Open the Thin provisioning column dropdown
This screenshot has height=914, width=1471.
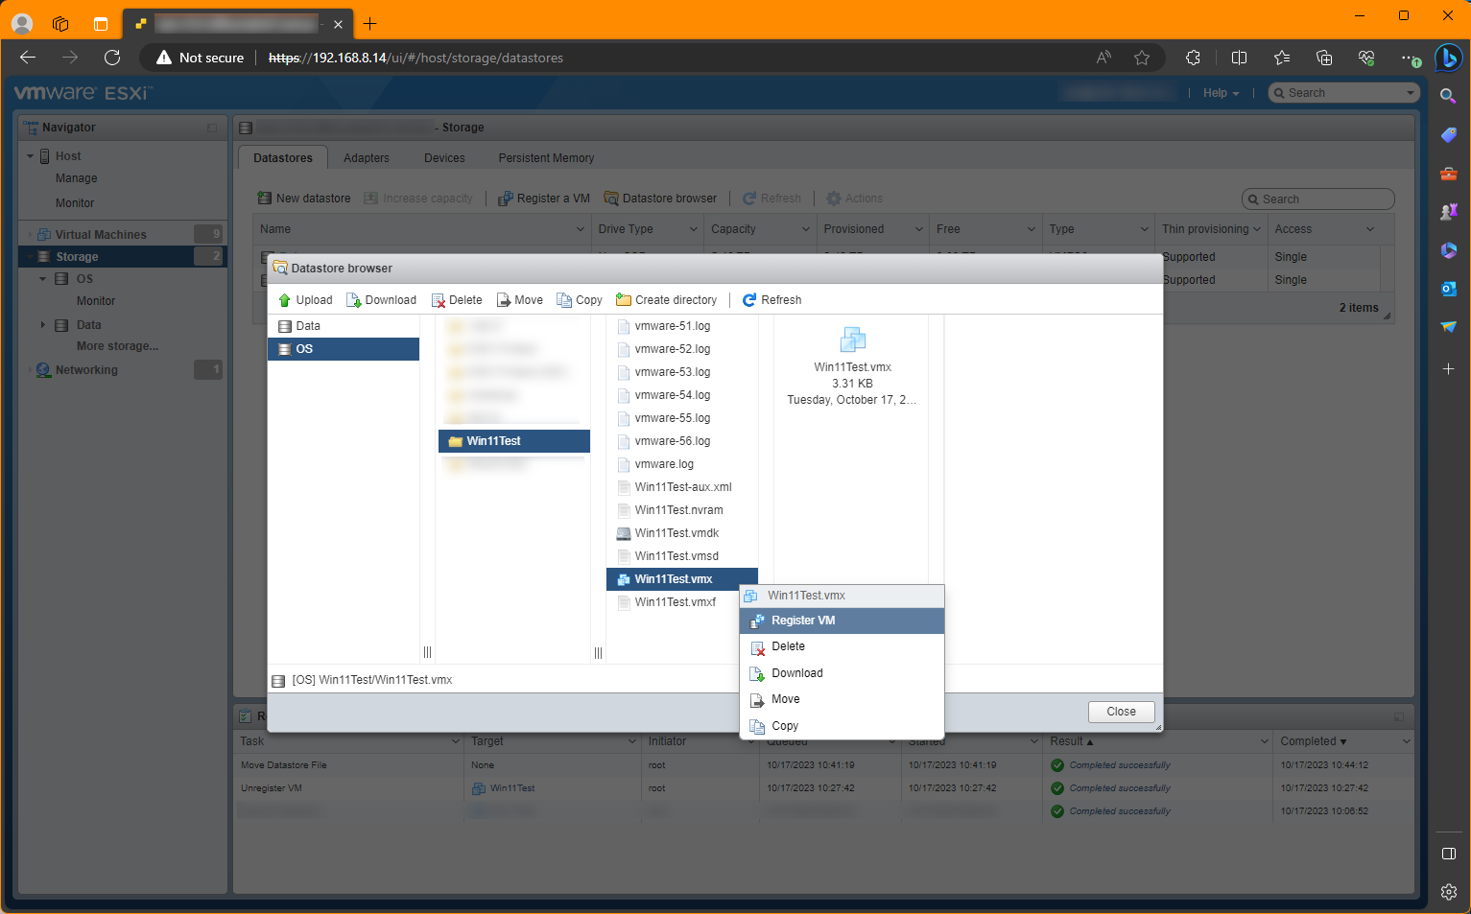pos(1256,229)
